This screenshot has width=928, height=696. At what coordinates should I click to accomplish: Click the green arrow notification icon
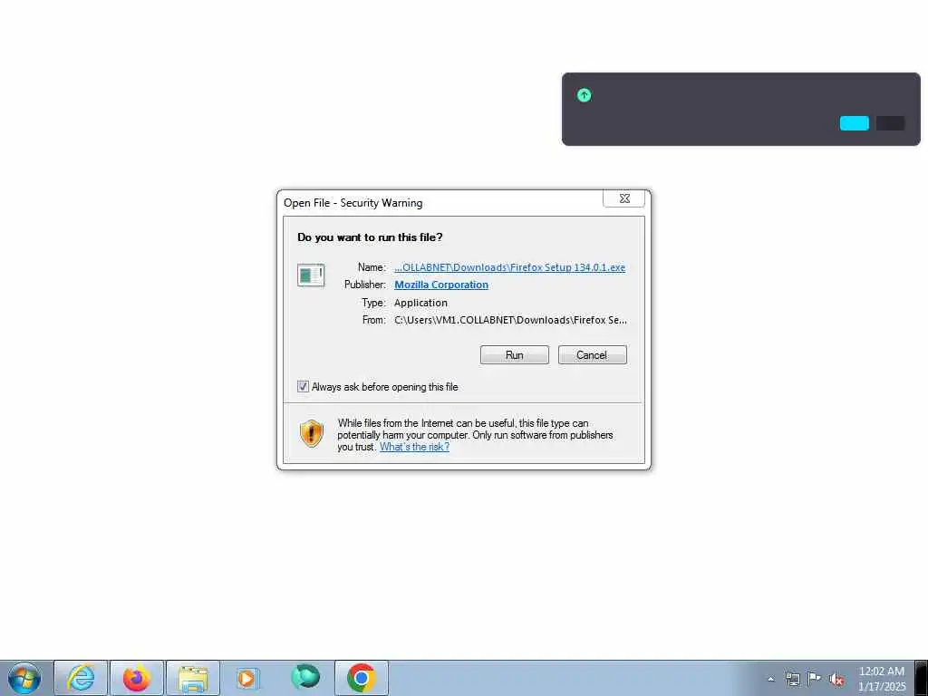point(585,94)
